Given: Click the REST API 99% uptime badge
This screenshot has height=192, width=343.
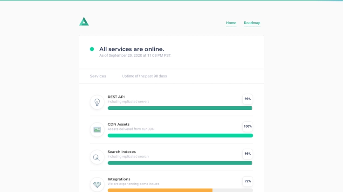Looking at the screenshot, I should [247, 99].
